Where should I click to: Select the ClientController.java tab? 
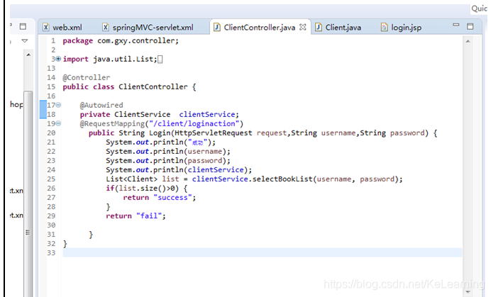click(259, 28)
